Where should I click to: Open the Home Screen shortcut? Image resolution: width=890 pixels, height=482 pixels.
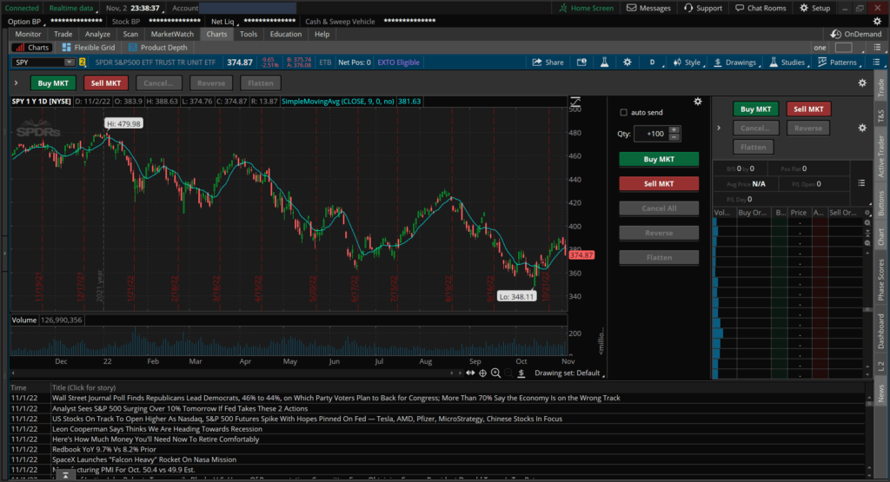click(x=587, y=8)
